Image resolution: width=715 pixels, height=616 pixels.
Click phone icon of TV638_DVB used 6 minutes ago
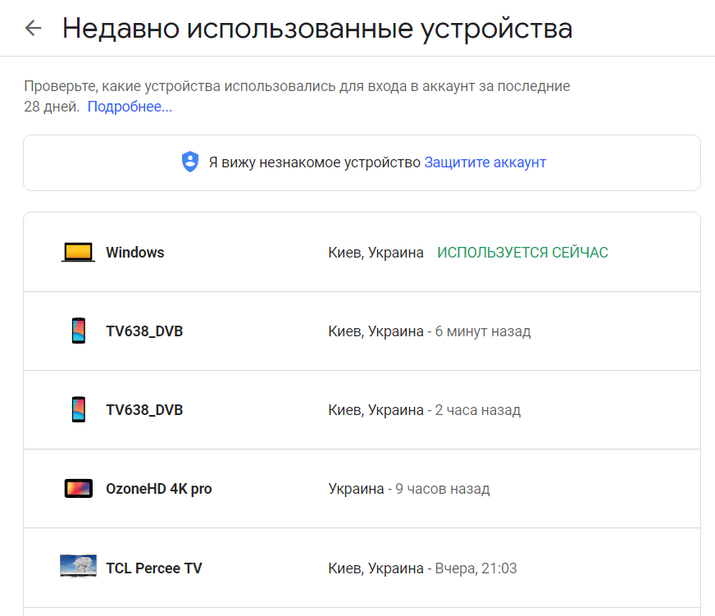[79, 331]
